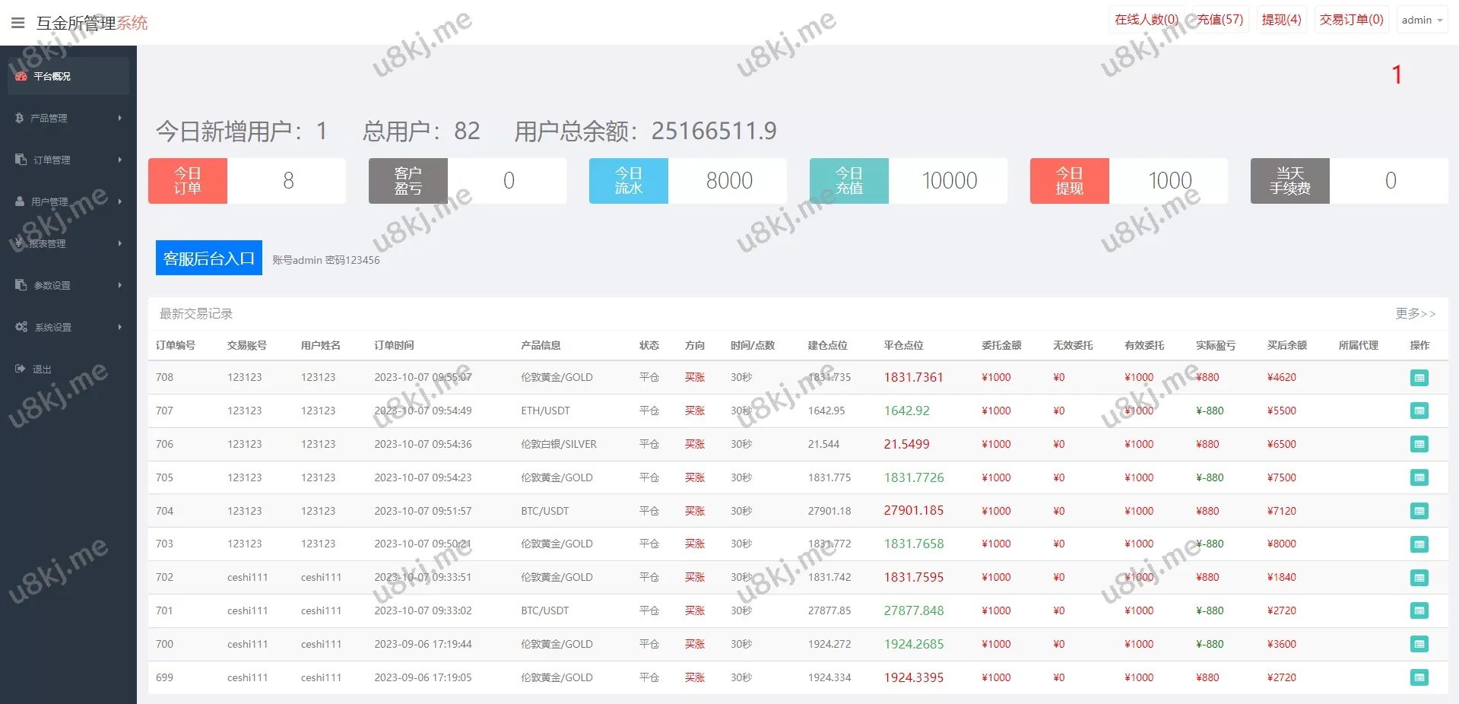Click the 提现(4) button in header

1281,20
